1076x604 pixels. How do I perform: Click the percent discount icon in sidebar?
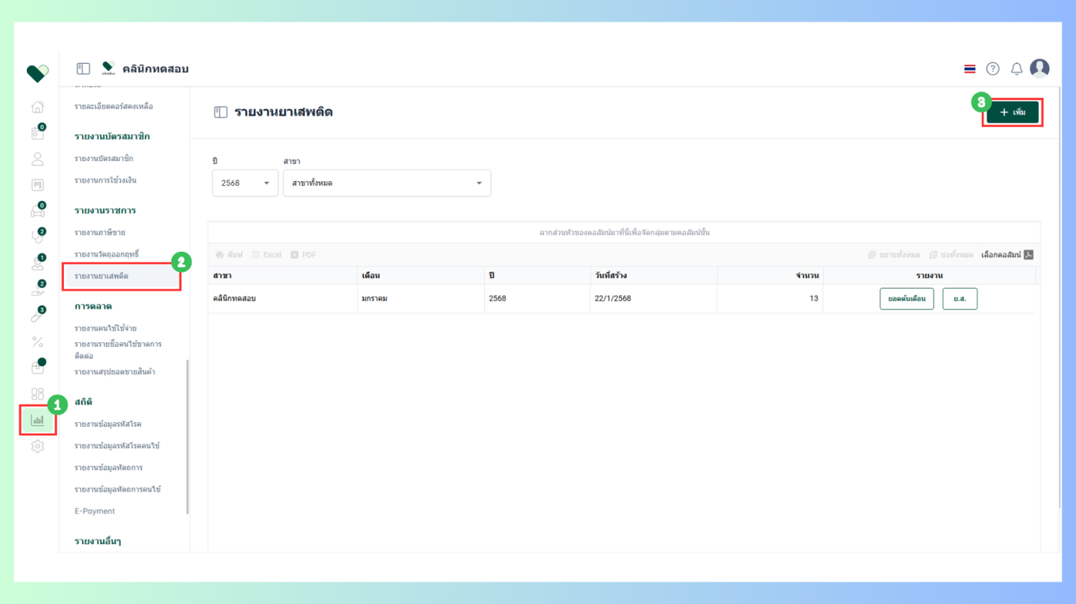[37, 342]
